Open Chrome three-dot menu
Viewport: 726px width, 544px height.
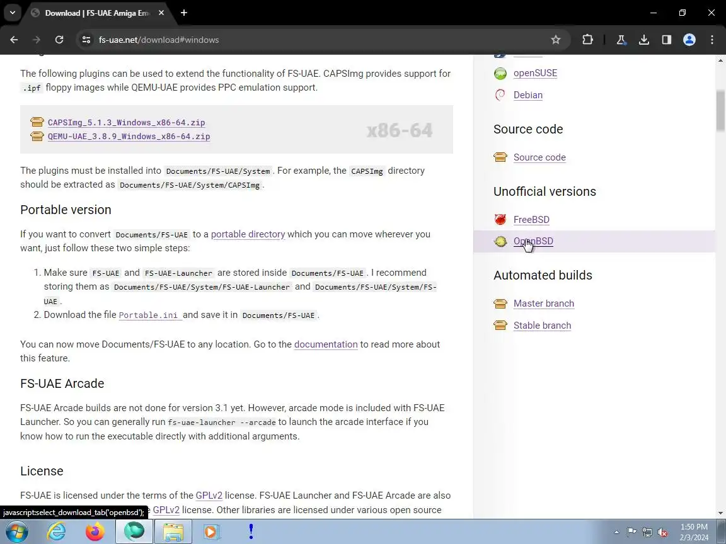pos(712,40)
